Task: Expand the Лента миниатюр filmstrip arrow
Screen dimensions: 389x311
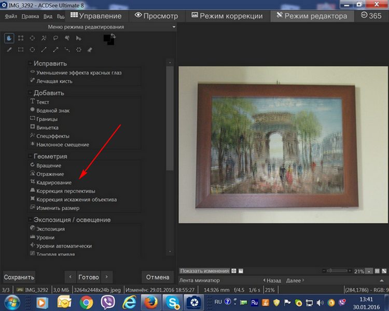Action: 382,280
